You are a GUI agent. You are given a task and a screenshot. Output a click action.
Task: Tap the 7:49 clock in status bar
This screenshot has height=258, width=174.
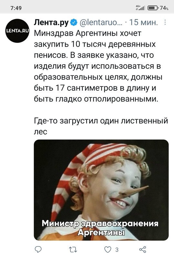pyautogui.click(x=16, y=8)
